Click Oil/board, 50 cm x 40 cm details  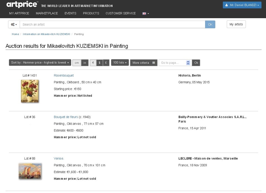pos(77,82)
